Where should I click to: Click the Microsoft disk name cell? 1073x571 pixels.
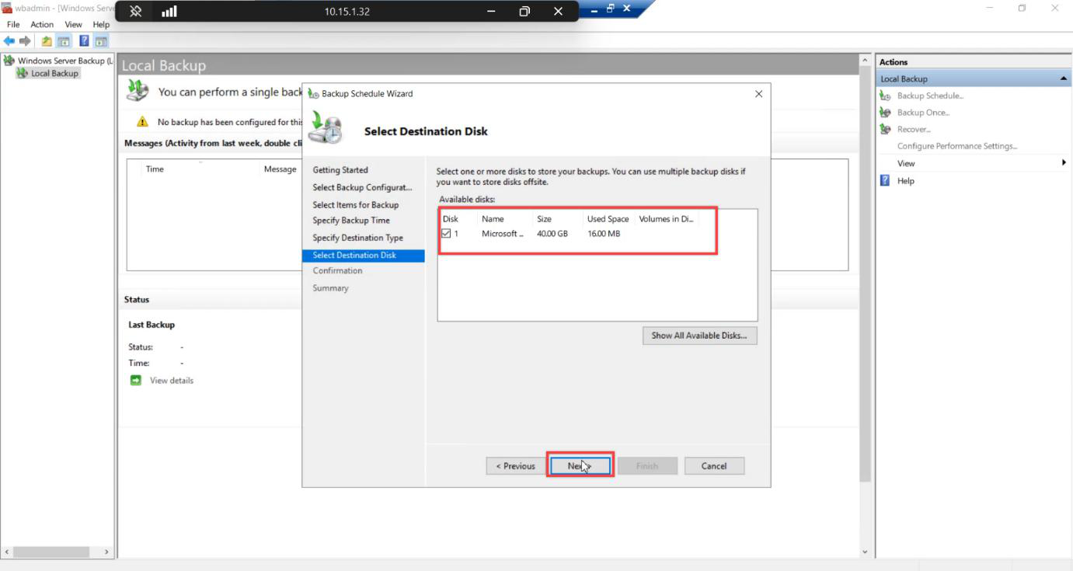tap(503, 234)
